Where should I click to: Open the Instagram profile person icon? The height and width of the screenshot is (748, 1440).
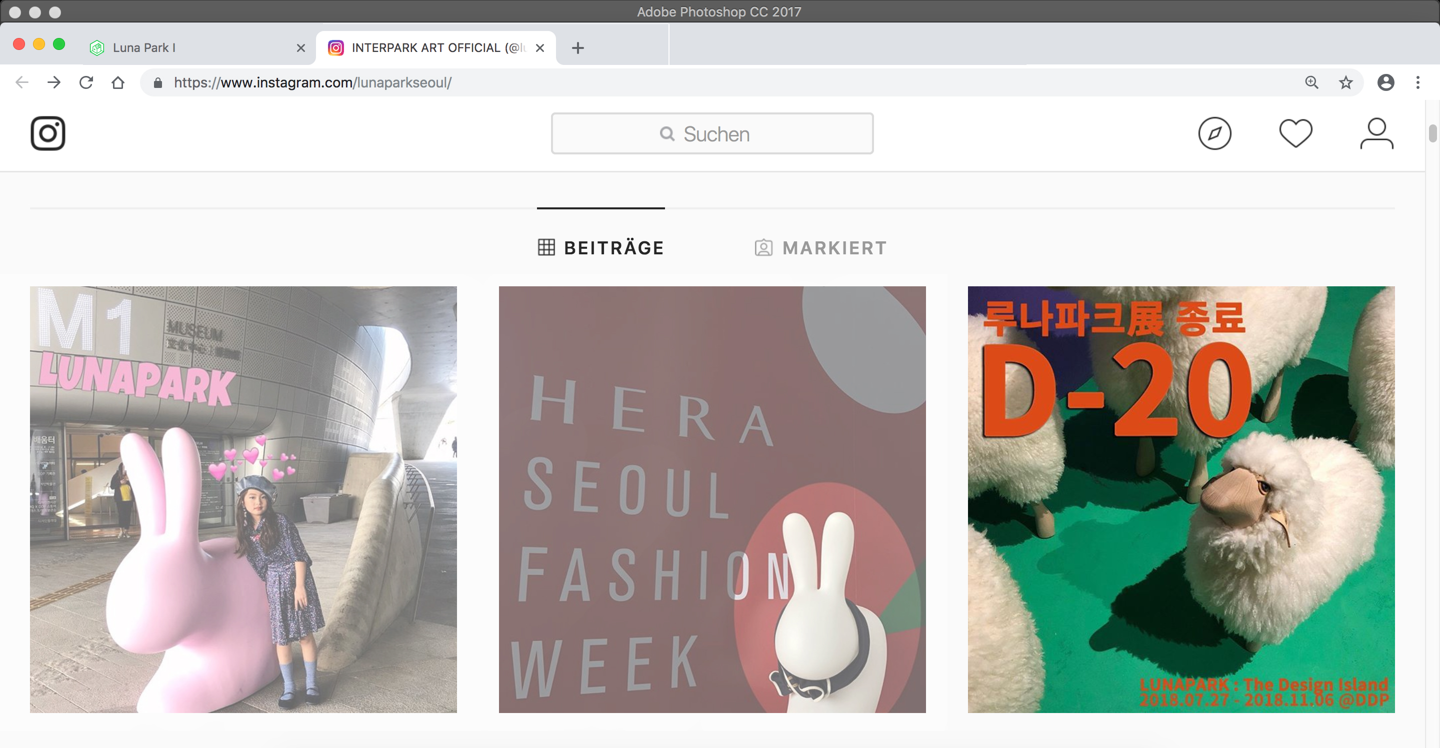click(x=1377, y=133)
